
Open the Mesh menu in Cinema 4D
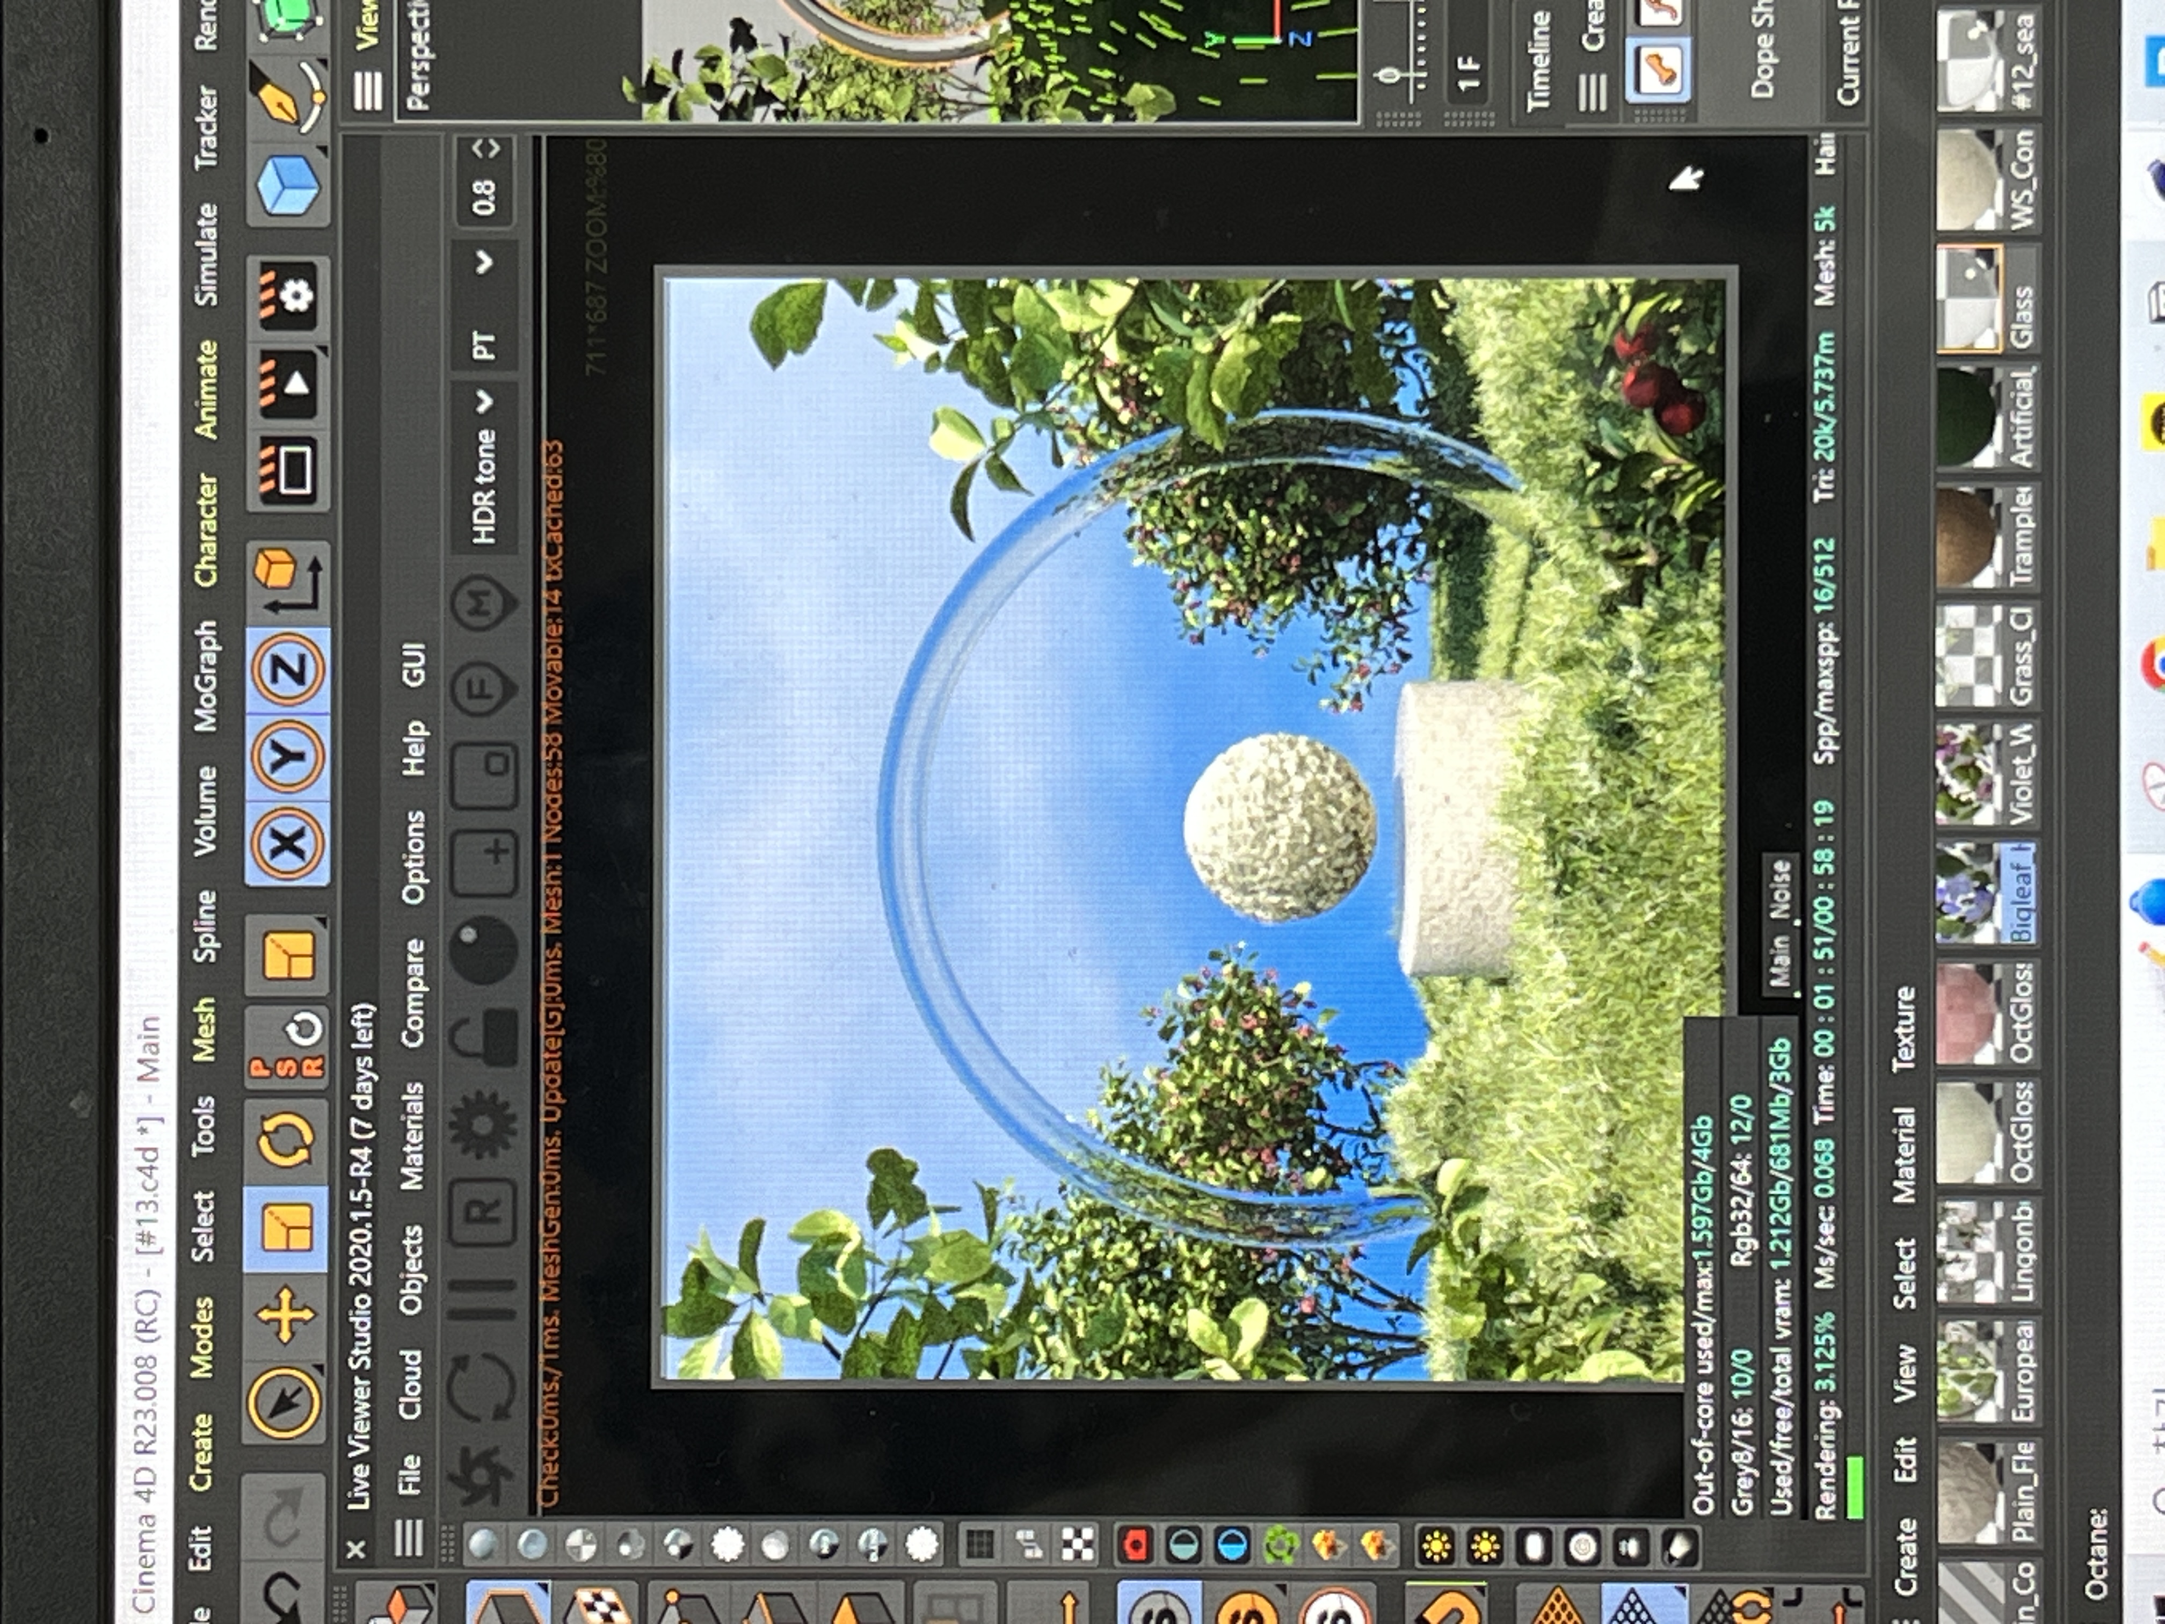(x=204, y=1030)
